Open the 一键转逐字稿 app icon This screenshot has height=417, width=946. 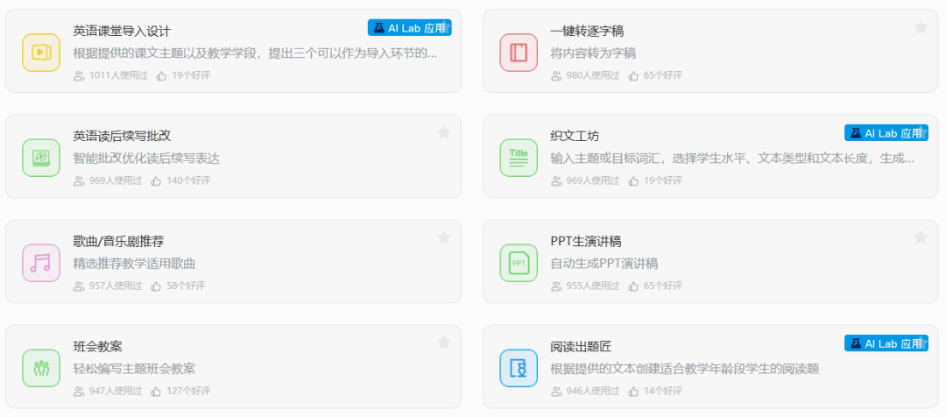[x=519, y=53]
